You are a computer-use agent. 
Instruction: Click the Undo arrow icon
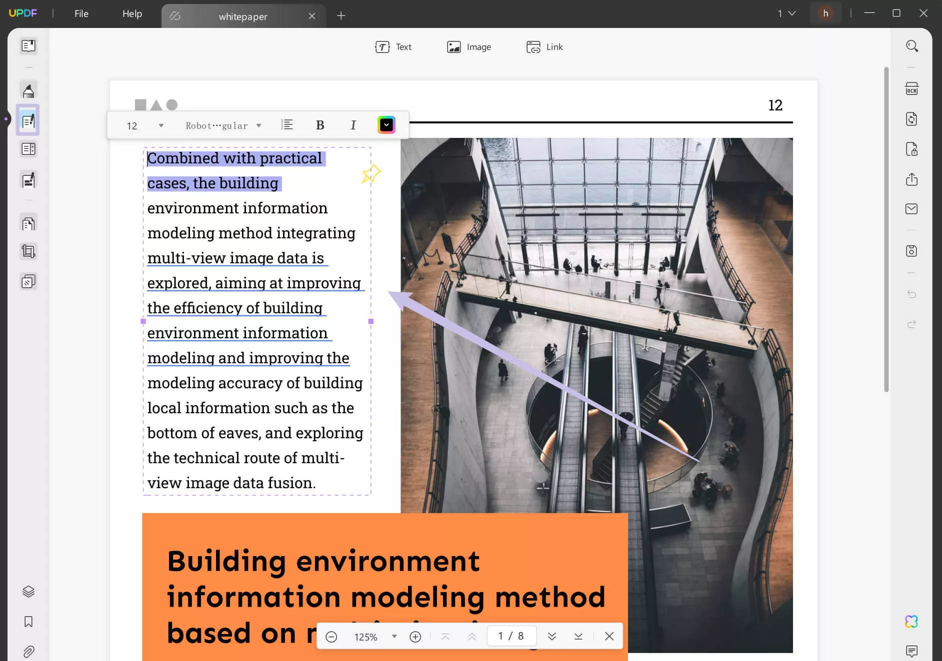911,294
